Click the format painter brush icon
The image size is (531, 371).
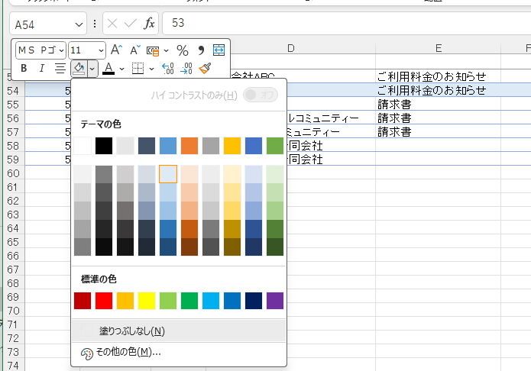pos(205,69)
